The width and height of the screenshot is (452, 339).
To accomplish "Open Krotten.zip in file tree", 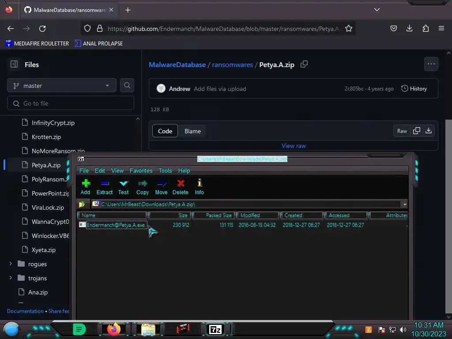I will pyautogui.click(x=46, y=137).
